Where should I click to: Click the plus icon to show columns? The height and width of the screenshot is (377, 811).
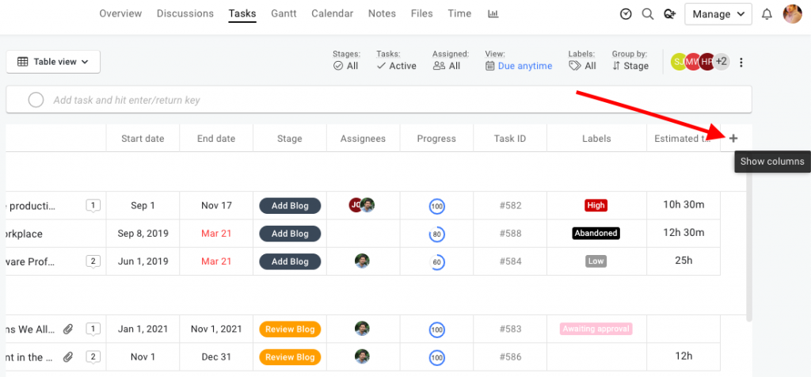coord(733,139)
